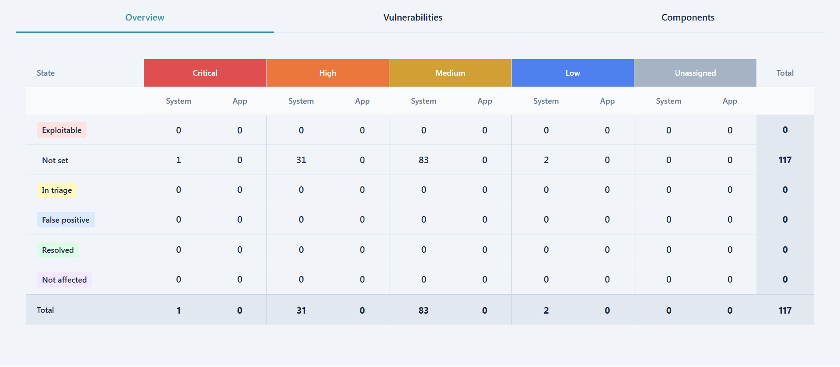Click the Not affected state badge
Image resolution: width=840 pixels, height=367 pixels.
(x=64, y=280)
